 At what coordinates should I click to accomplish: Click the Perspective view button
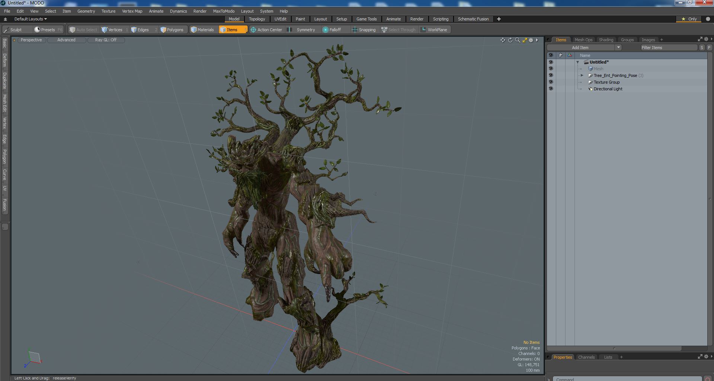pos(31,40)
